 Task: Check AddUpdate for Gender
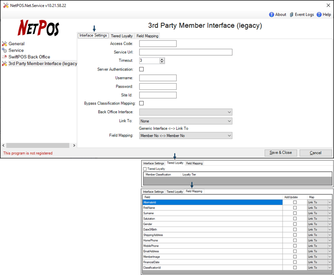click(x=295, y=224)
